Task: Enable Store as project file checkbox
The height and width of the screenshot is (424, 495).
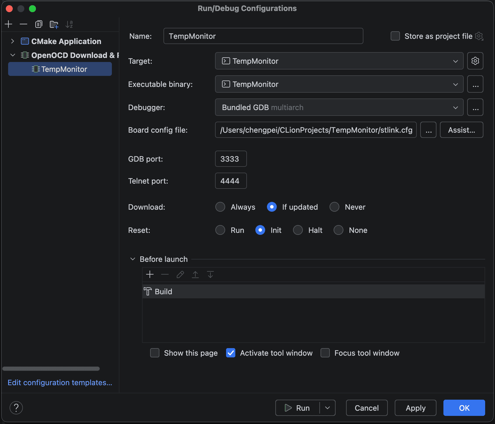Action: 395,36
